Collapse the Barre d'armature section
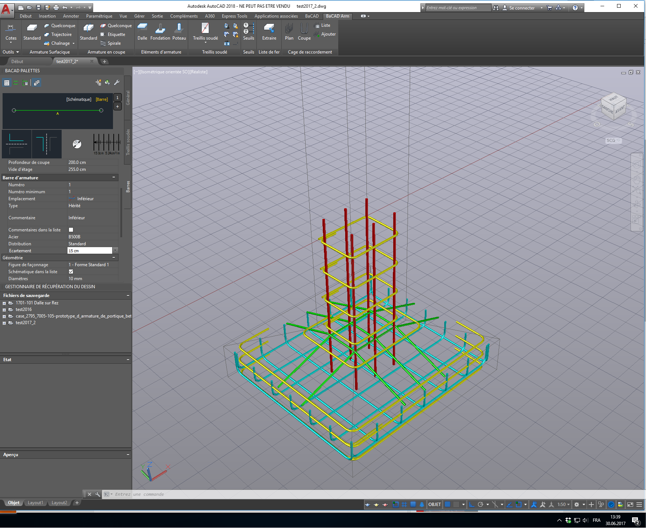 114,177
